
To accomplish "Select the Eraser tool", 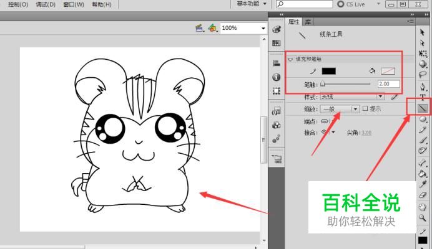I will click(423, 195).
